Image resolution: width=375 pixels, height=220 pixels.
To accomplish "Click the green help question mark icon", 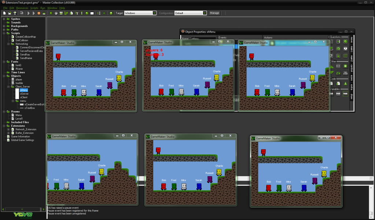I will 111,13.
